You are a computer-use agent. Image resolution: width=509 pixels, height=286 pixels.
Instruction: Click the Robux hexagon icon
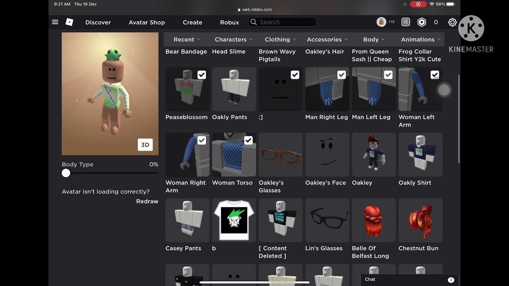tap(422, 22)
